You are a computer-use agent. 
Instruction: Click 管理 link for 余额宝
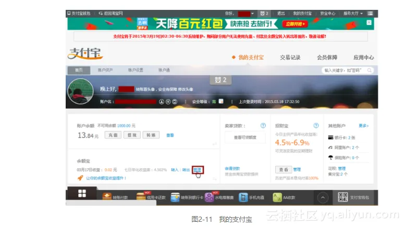pos(198,170)
